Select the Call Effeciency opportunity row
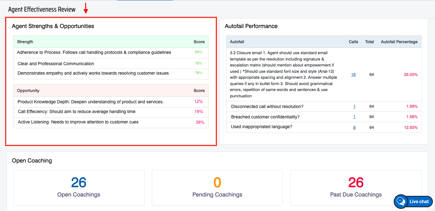Viewport: 435px width, 211px height. (x=77, y=111)
